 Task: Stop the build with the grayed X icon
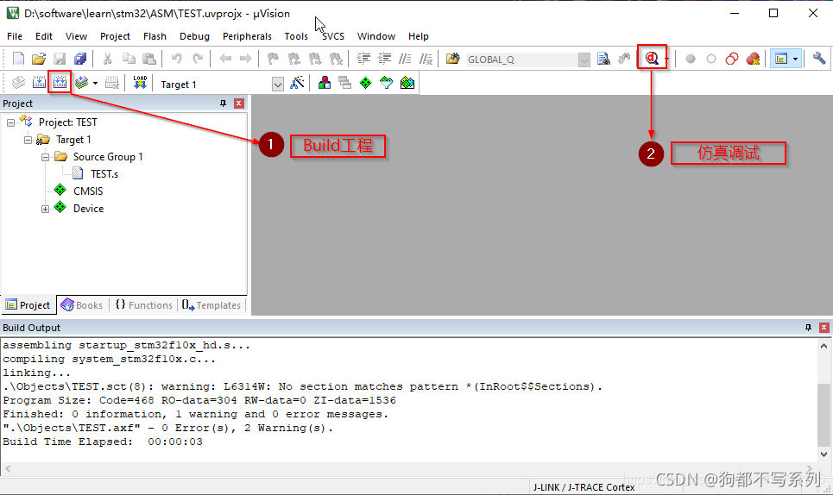[112, 83]
